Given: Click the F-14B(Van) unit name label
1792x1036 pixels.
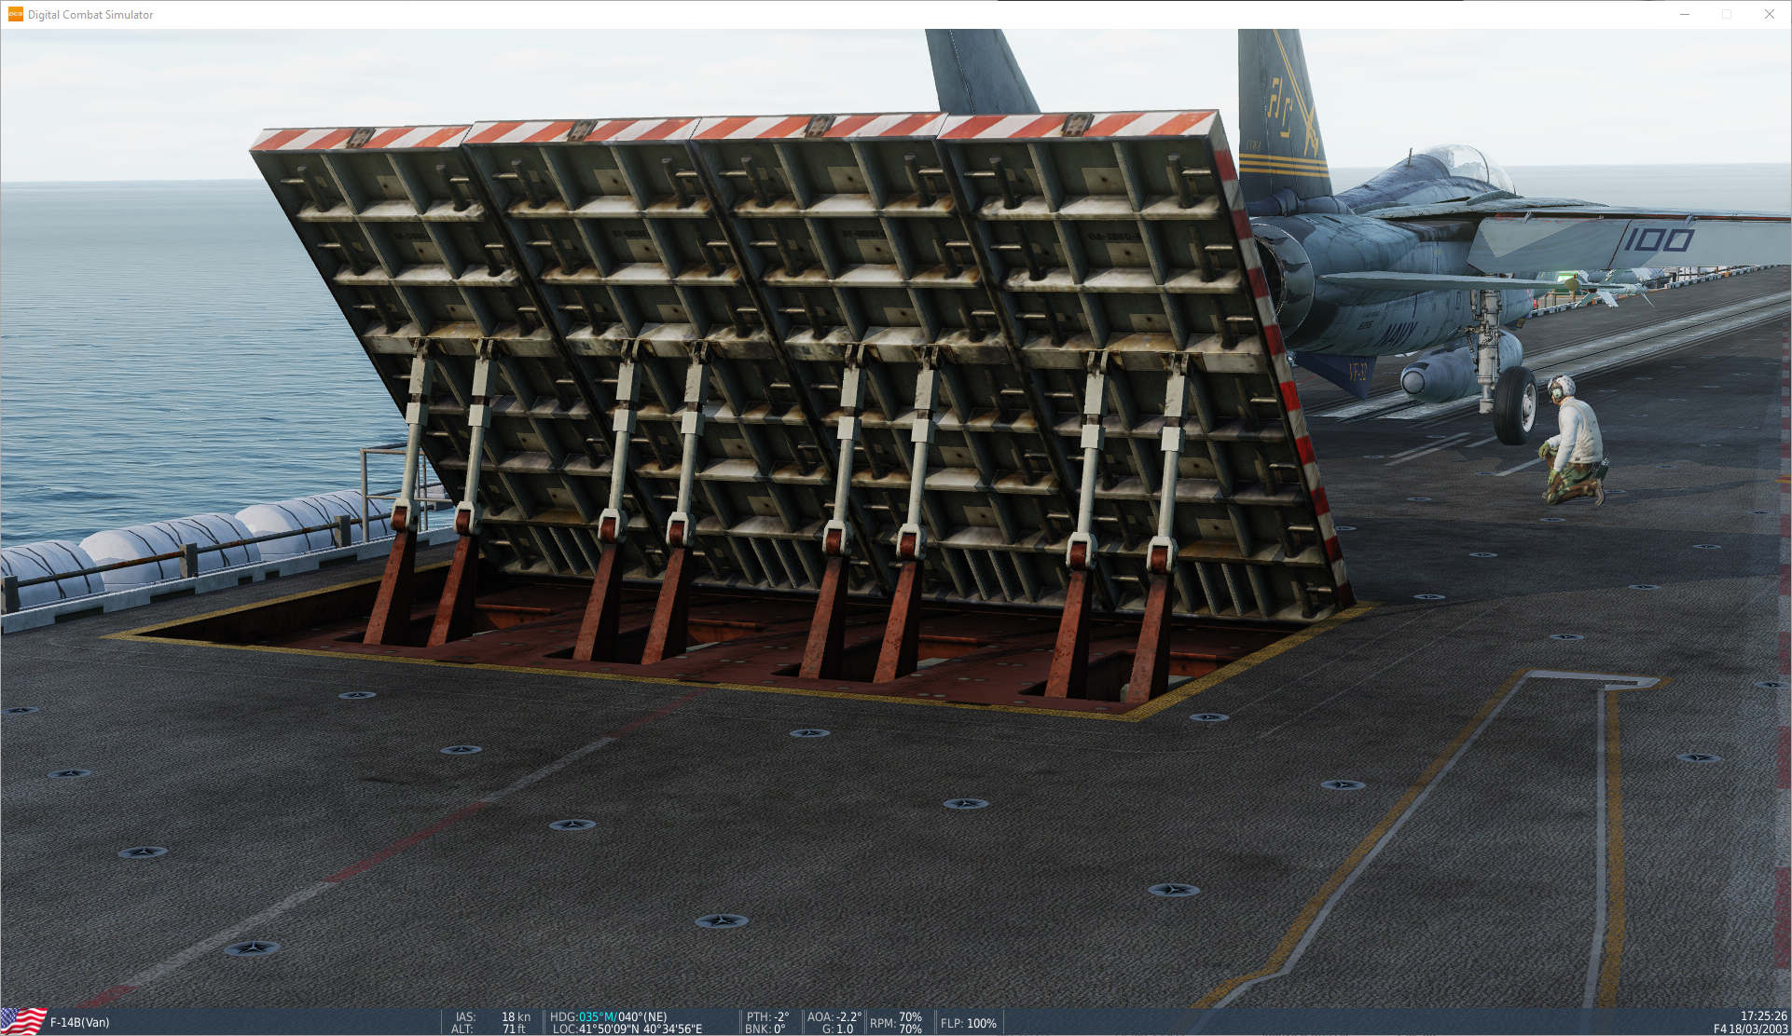Looking at the screenshot, I should tap(80, 1022).
